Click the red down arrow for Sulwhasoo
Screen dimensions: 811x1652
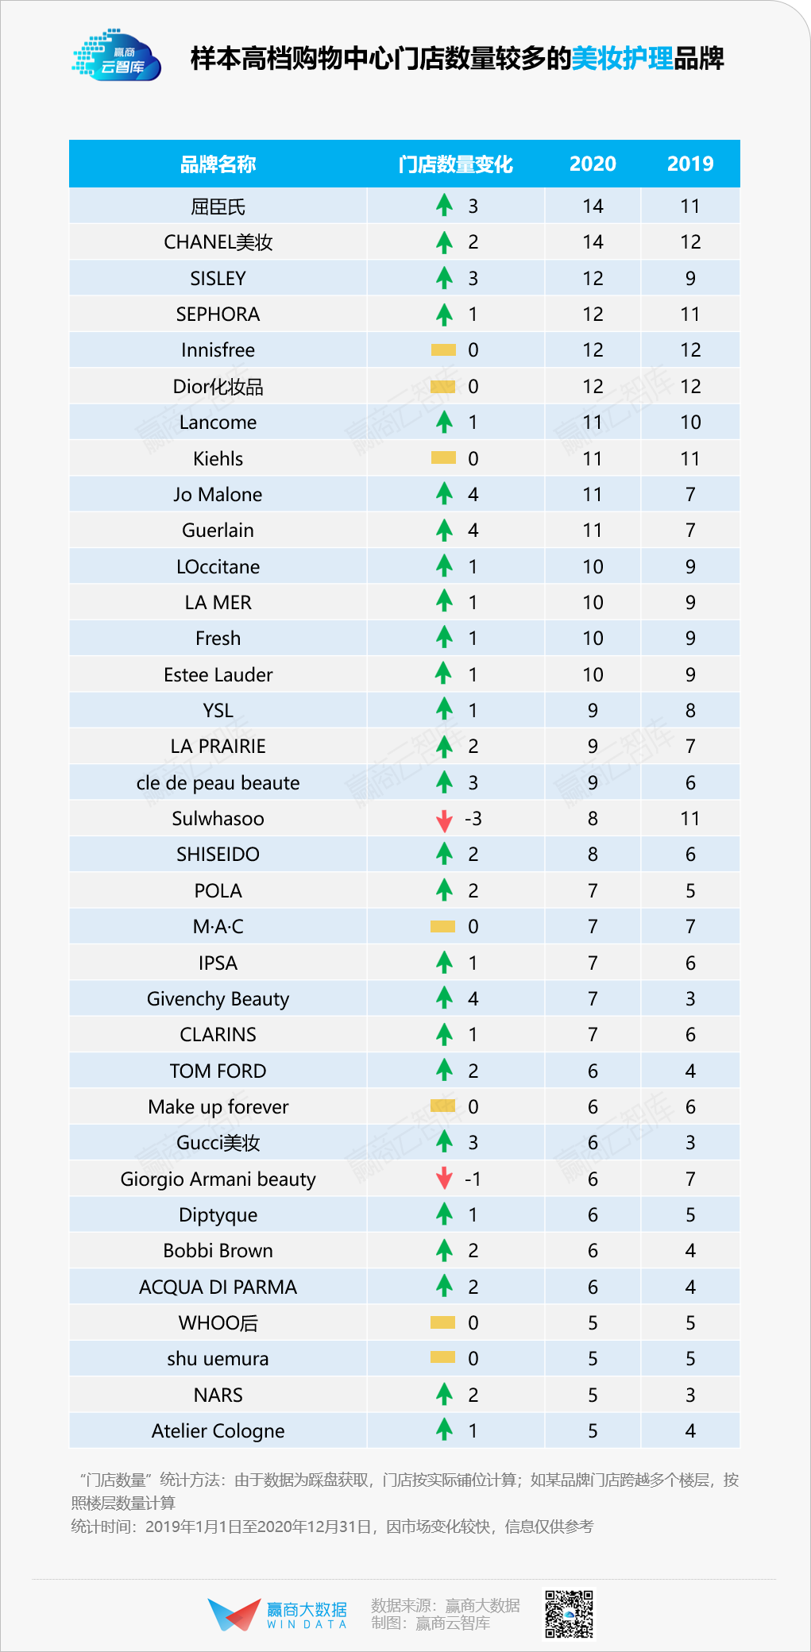tap(444, 820)
